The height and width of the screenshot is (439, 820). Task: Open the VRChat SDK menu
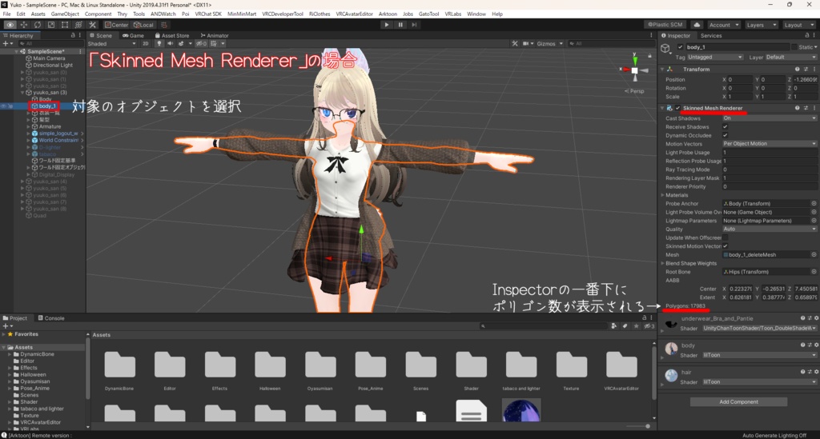pos(208,14)
